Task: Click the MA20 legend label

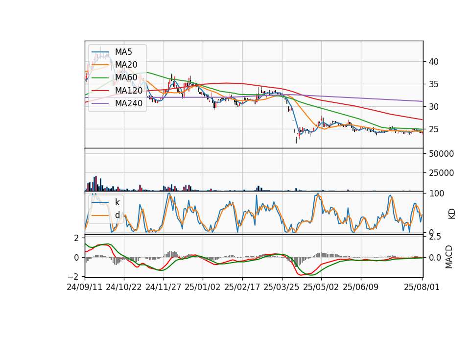Action: [126, 65]
